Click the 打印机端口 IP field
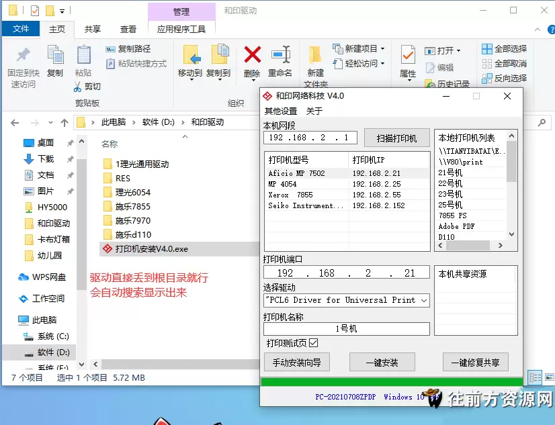The image size is (555, 425). [347, 273]
